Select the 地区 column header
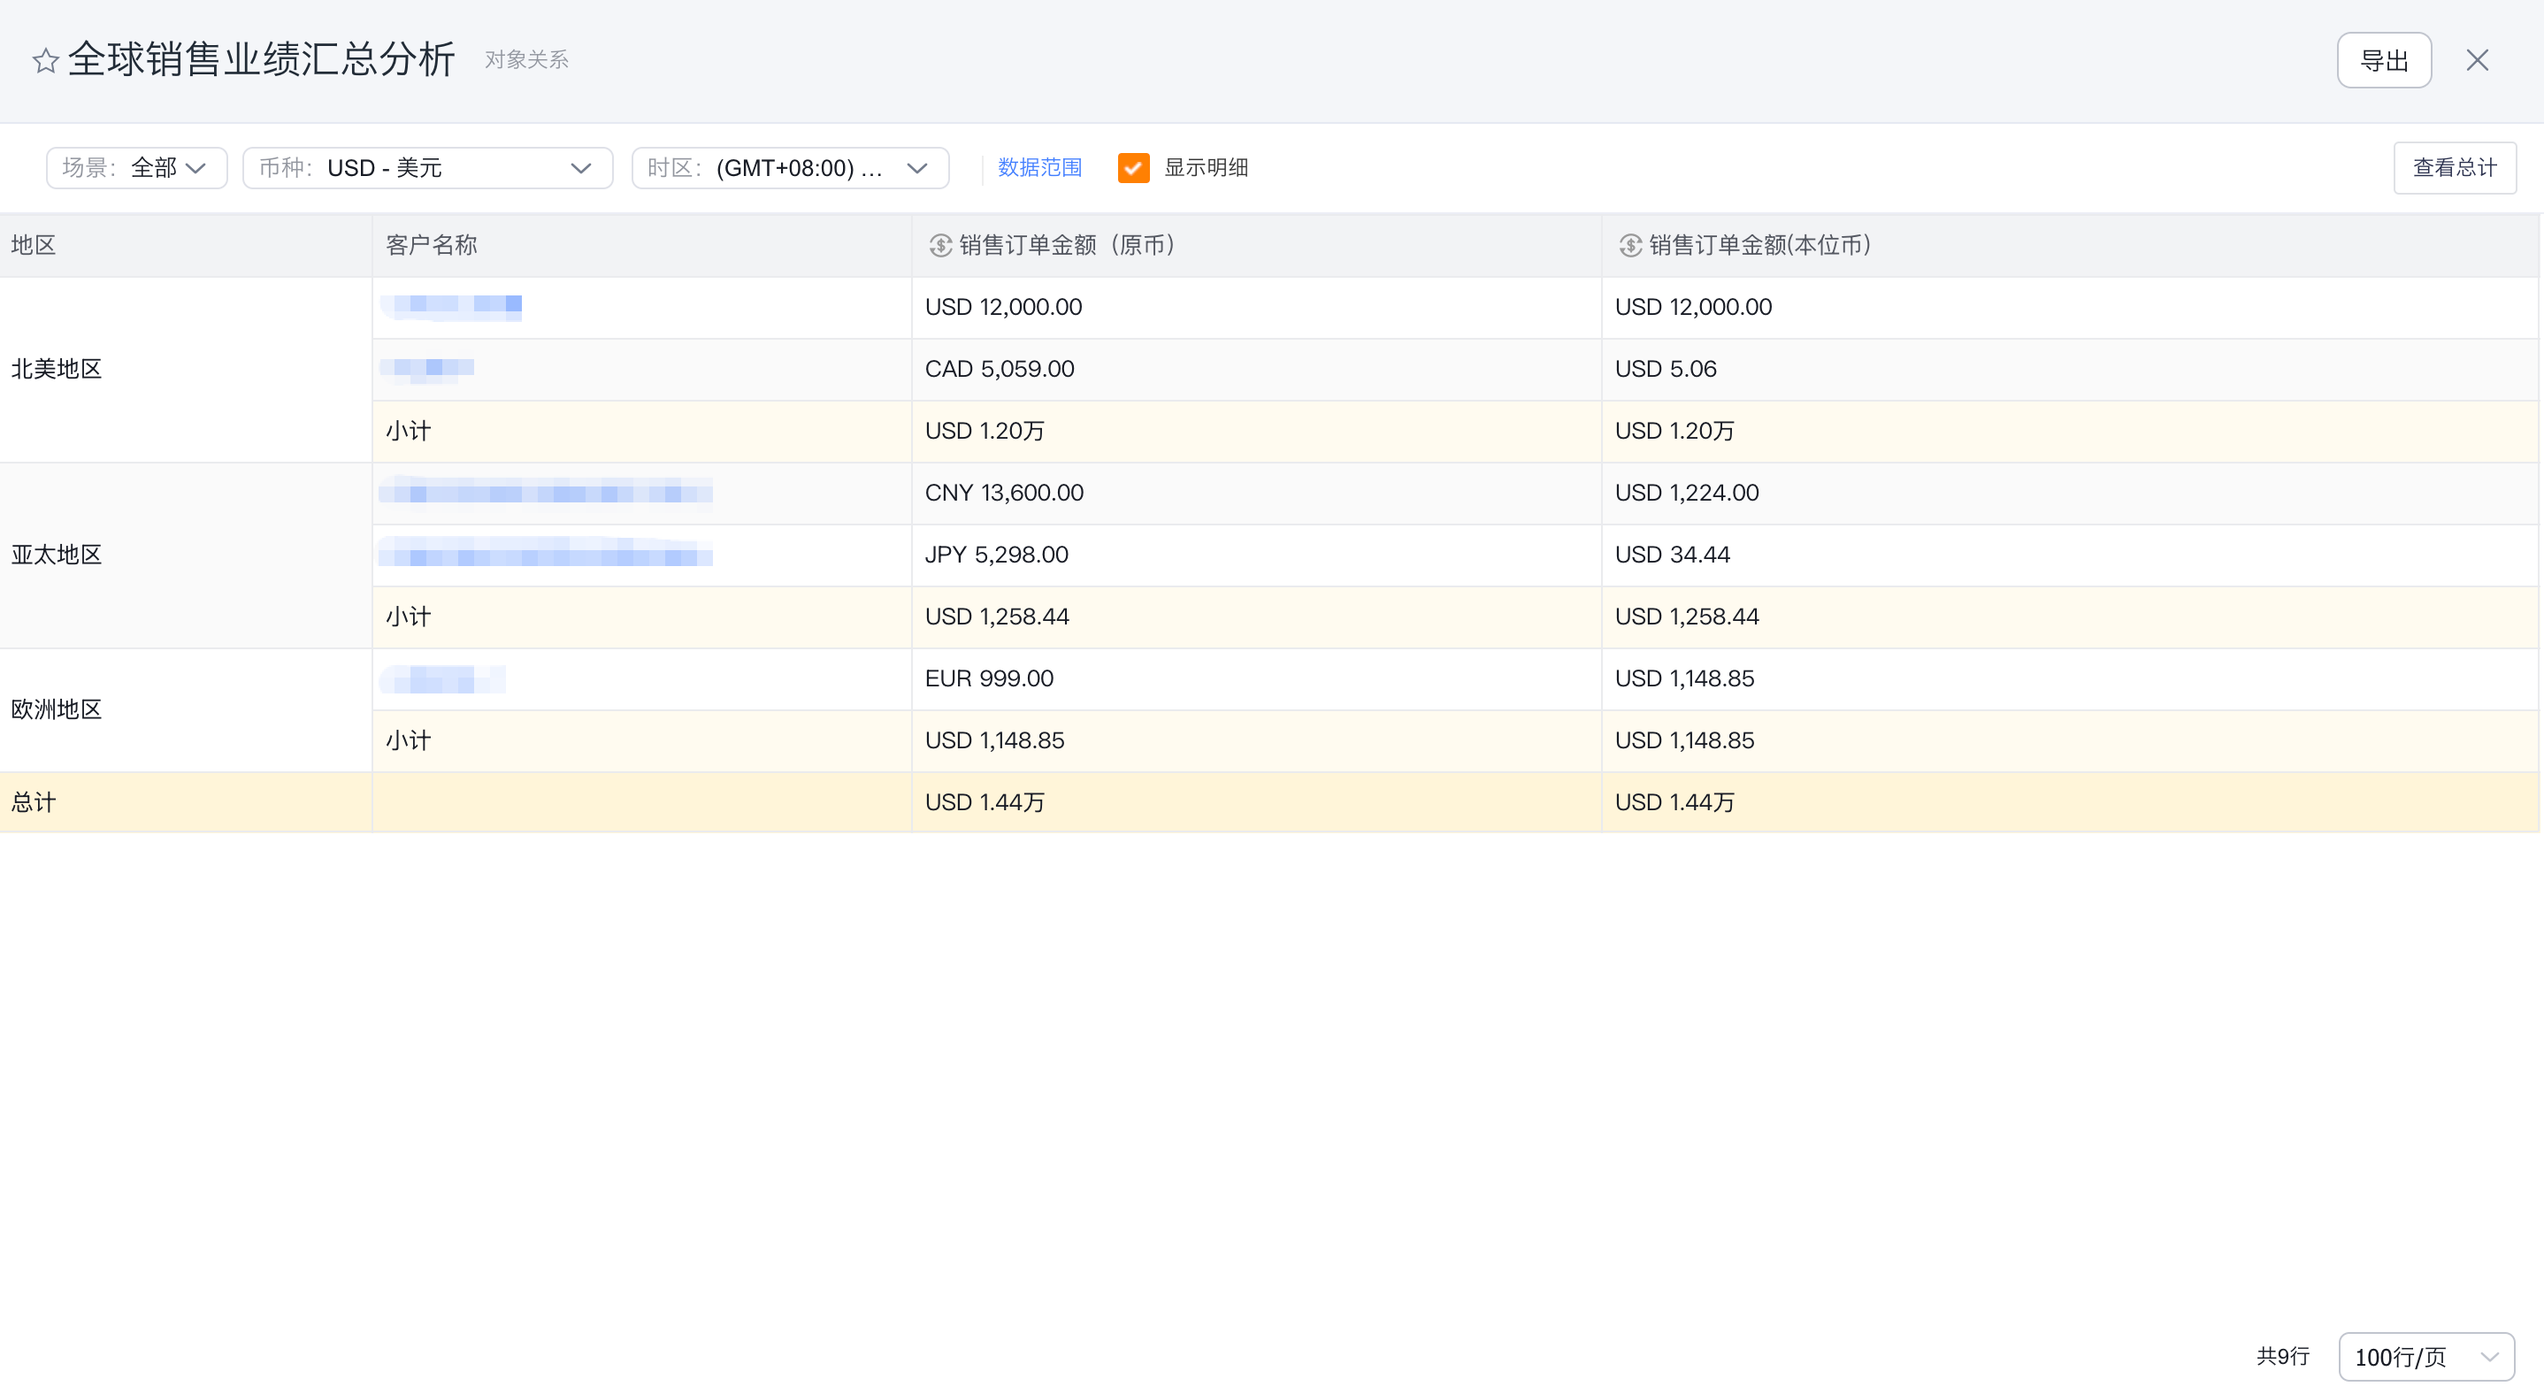This screenshot has height=1394, width=2544. [34, 246]
